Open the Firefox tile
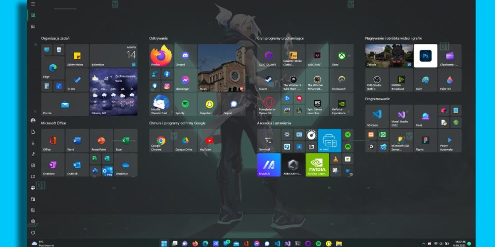495x247 pixels. coord(161,56)
